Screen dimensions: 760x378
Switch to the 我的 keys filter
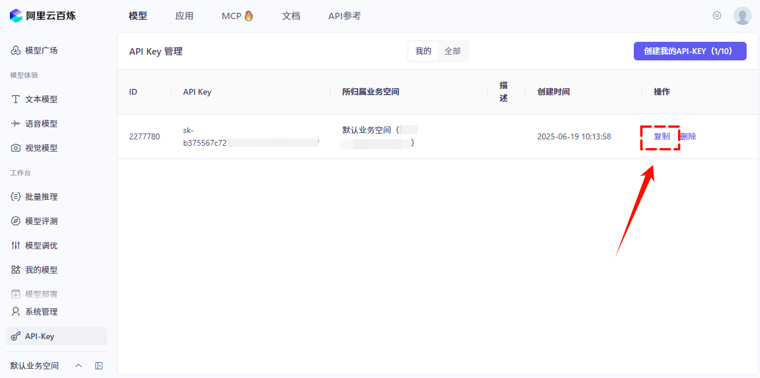pyautogui.click(x=423, y=51)
